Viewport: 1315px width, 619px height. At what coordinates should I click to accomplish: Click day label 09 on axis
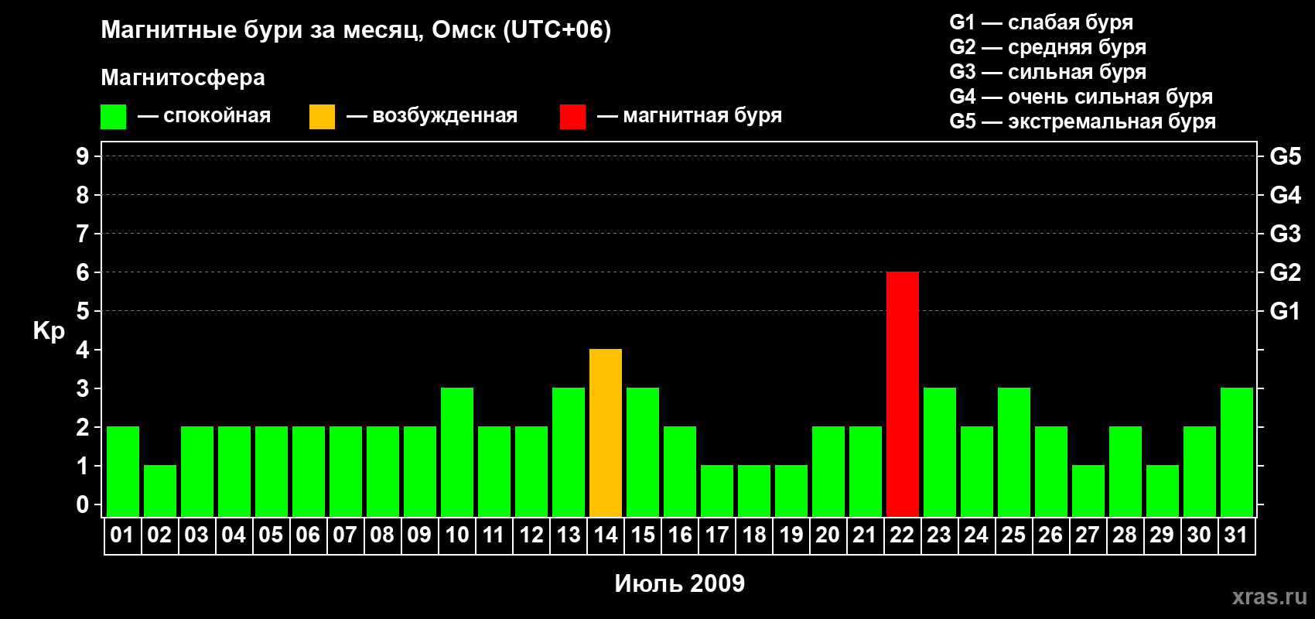tap(419, 535)
